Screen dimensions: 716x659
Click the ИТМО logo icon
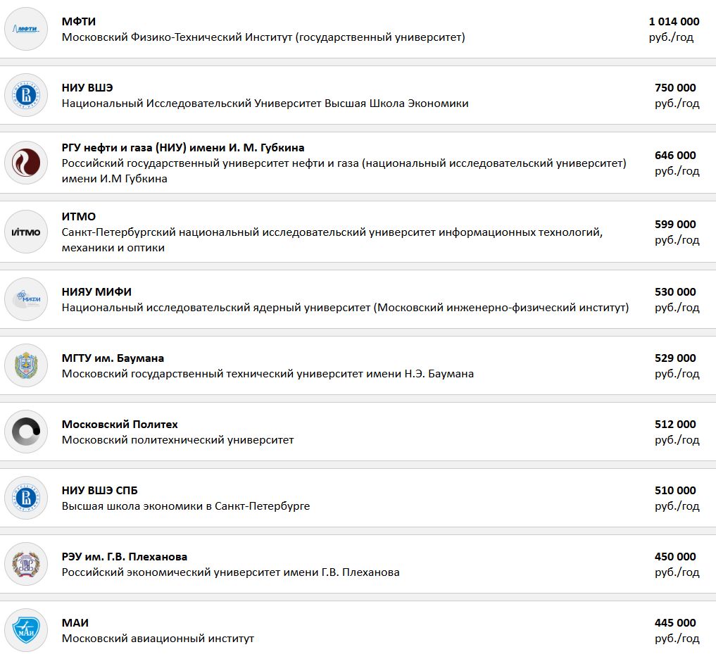point(26,232)
